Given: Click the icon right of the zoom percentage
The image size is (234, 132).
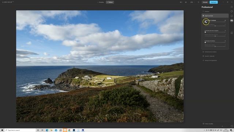Looking at the screenshot, I should pos(199,2).
